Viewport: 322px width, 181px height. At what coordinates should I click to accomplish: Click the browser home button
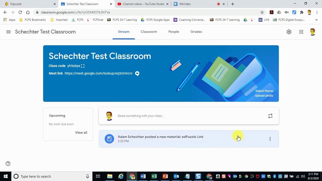(28, 12)
